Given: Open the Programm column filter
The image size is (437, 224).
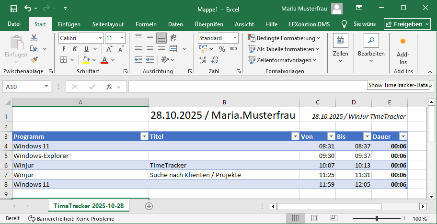Looking at the screenshot, I should [144, 136].
